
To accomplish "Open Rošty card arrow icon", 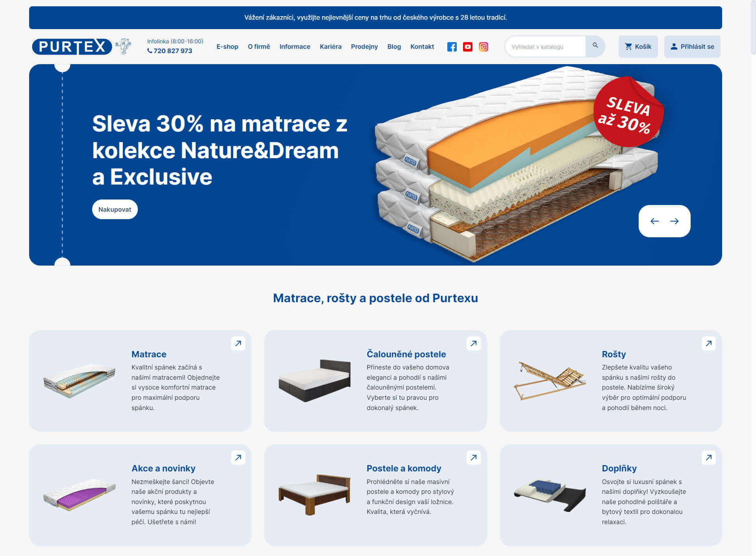I will point(708,344).
